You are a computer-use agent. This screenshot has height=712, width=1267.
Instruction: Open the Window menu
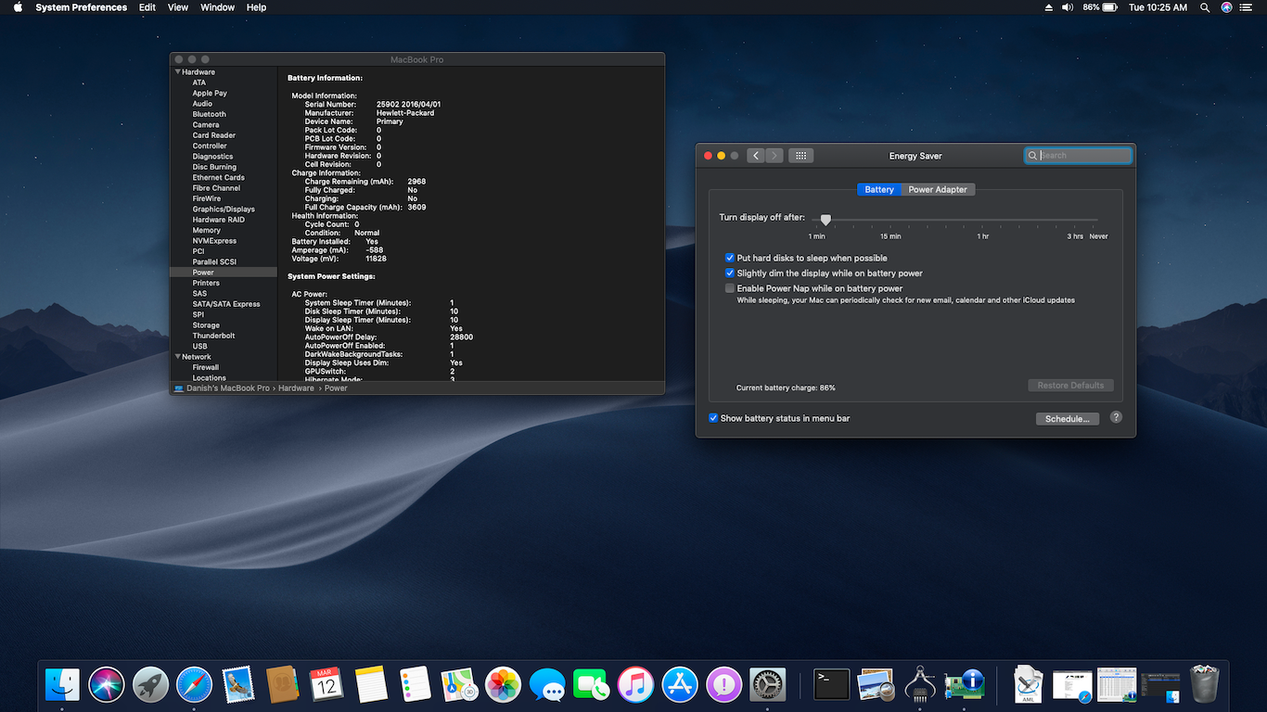coord(218,7)
